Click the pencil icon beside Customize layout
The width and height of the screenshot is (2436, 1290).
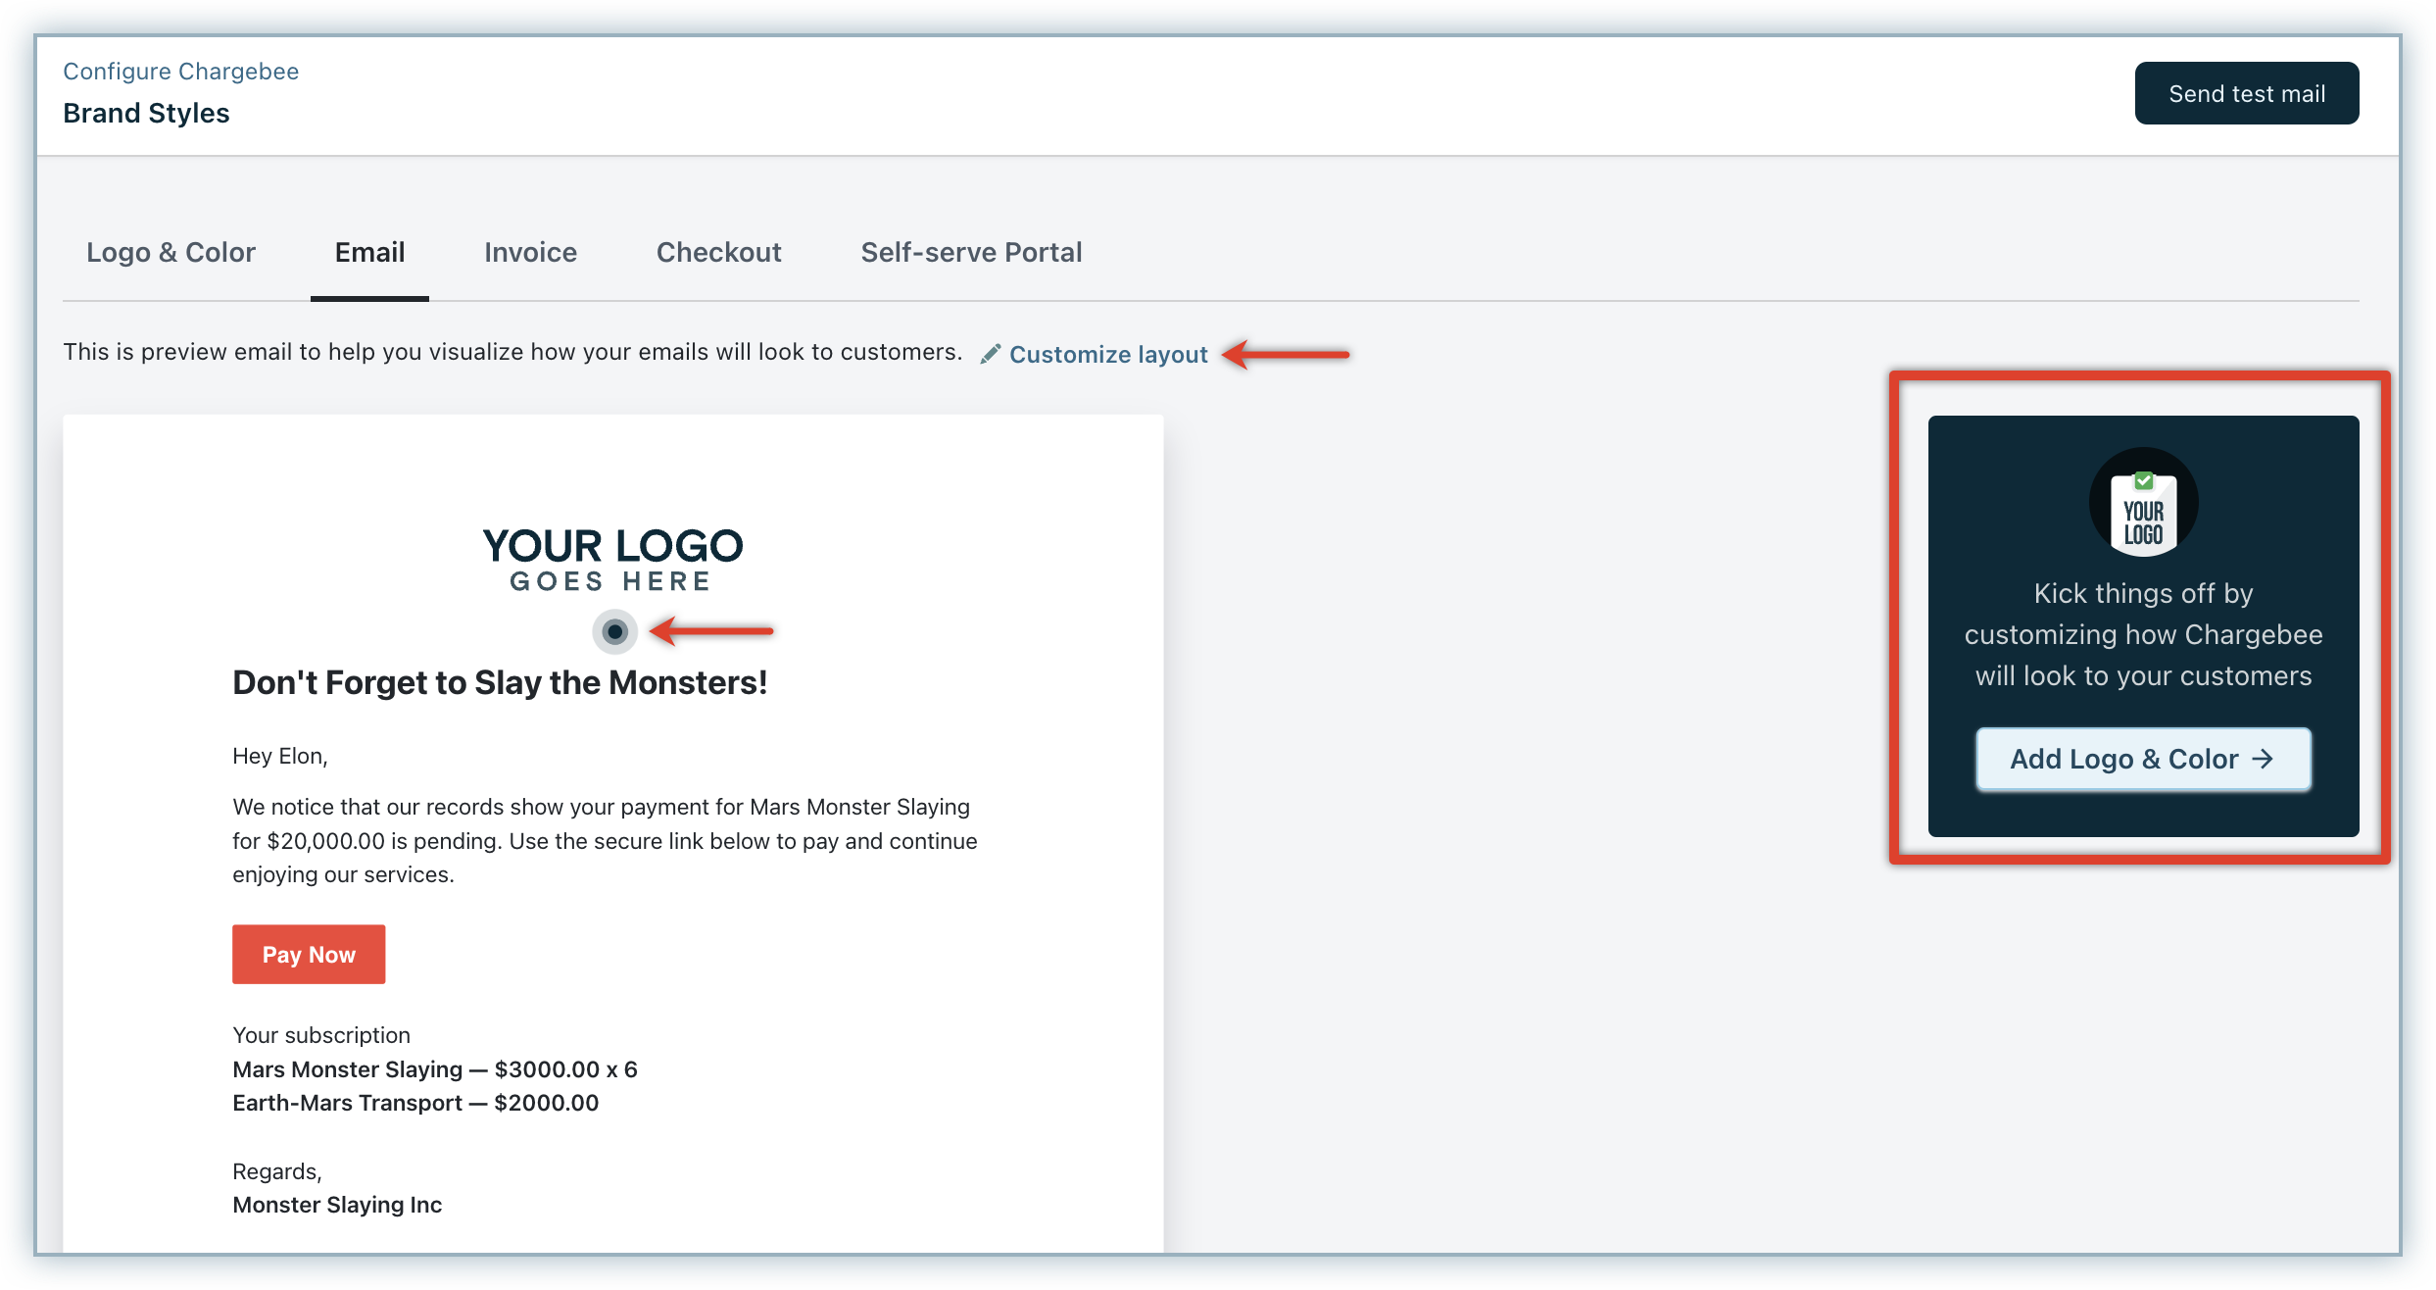point(991,354)
